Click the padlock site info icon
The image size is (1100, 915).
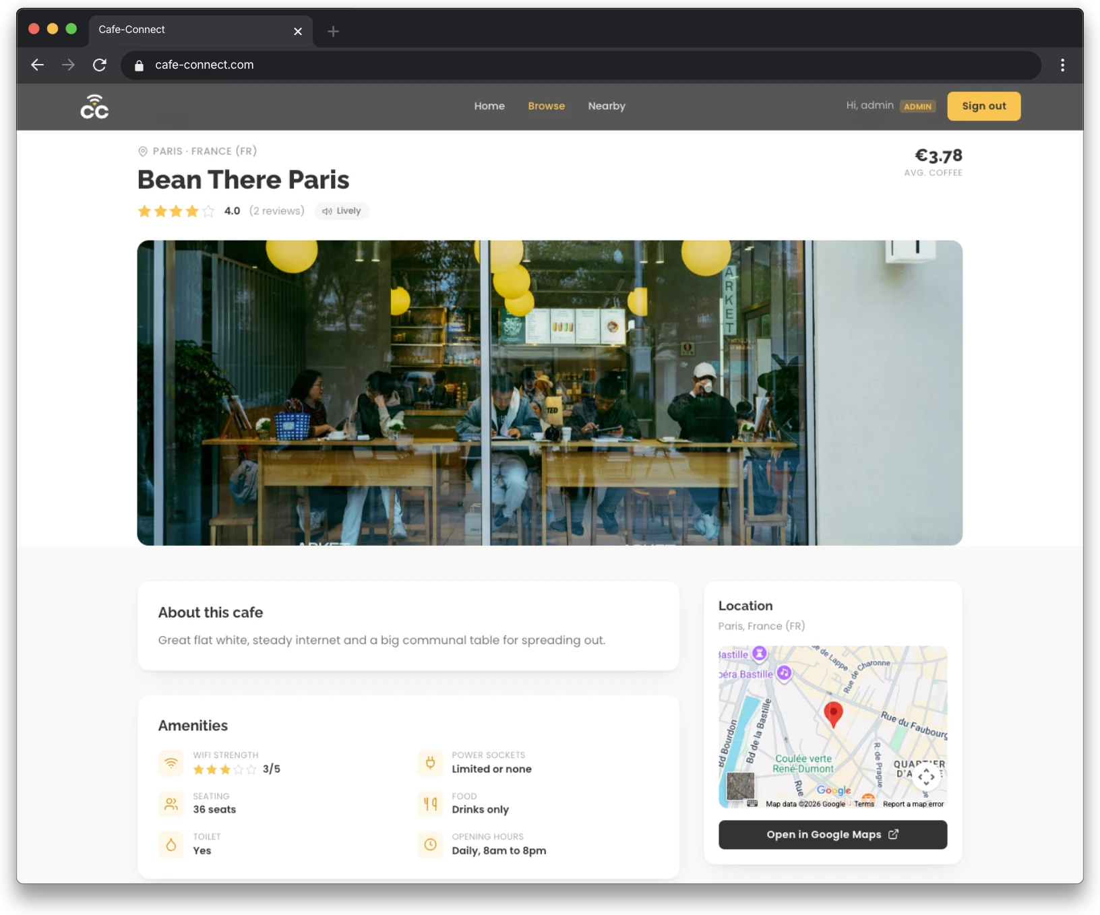pyautogui.click(x=139, y=65)
